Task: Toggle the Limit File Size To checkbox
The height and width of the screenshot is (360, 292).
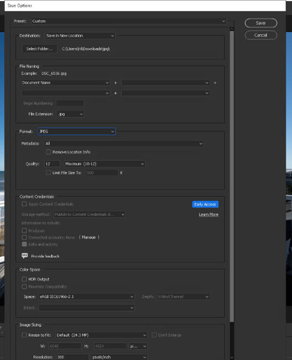Action: click(48, 172)
